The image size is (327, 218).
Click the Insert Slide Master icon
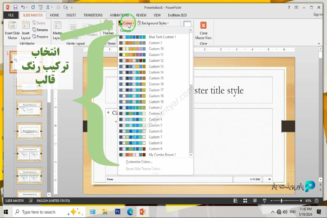12,25
